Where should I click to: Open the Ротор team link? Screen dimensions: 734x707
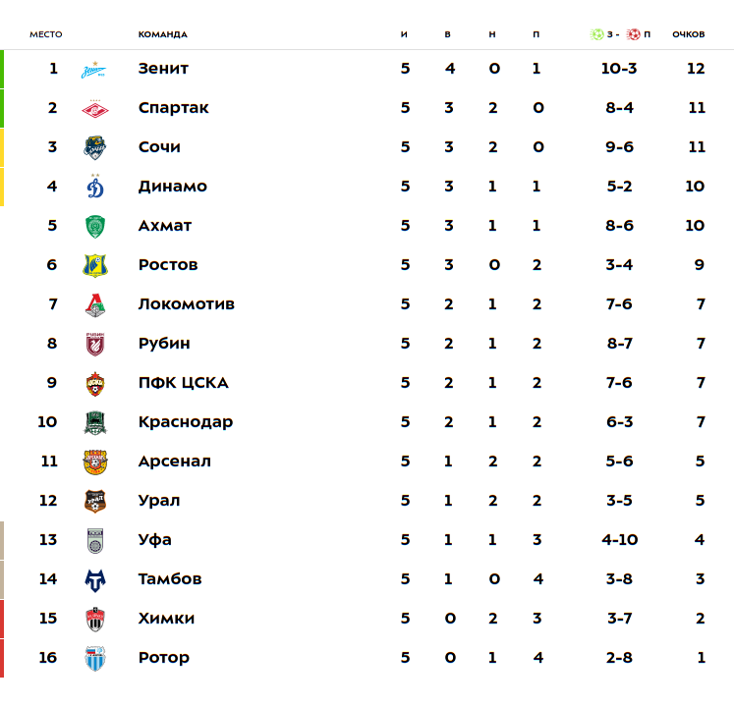coord(163,658)
